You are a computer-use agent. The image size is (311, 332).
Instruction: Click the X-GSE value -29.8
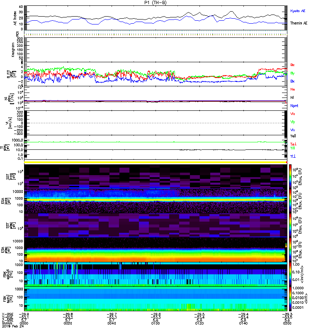pyautogui.click(x=68, y=314)
